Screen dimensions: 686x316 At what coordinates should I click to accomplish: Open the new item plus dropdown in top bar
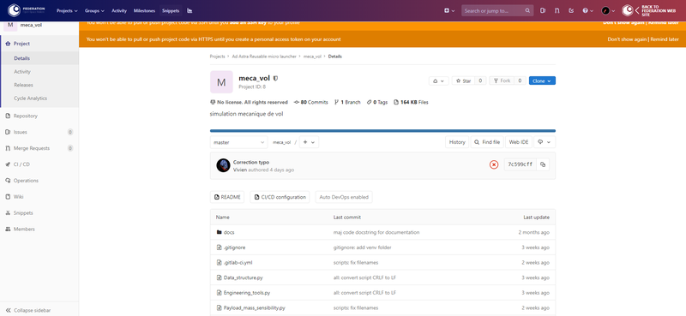[449, 10]
